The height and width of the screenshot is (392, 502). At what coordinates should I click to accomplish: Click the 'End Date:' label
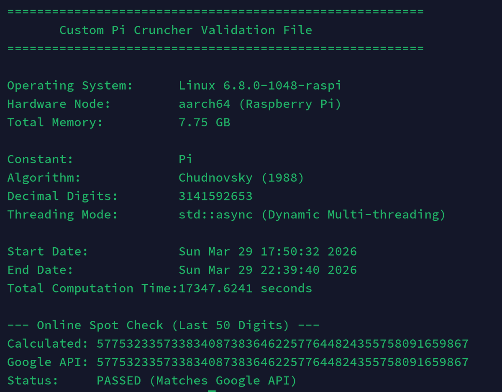[40, 270]
